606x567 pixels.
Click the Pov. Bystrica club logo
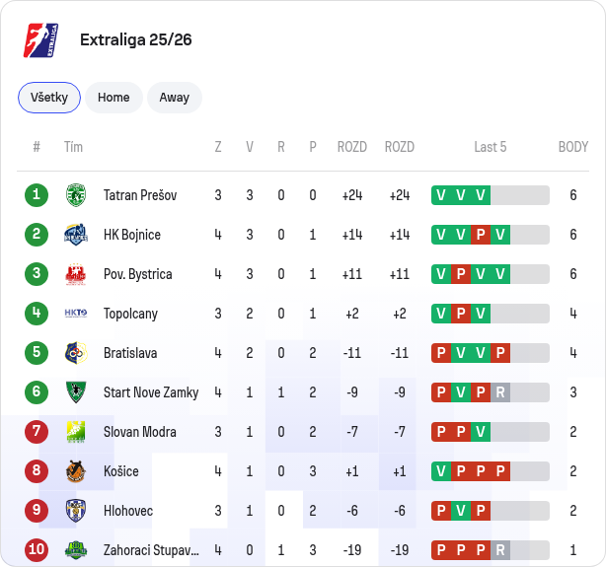[76, 274]
